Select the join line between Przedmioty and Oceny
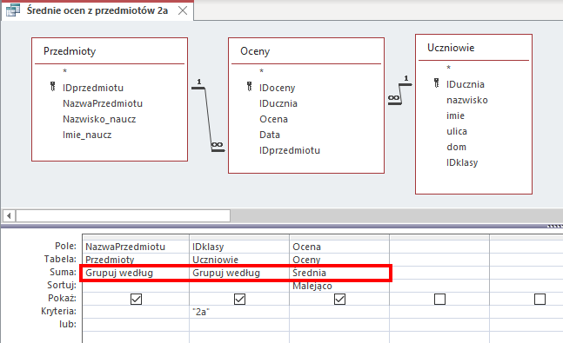563x343 pixels. coord(208,118)
